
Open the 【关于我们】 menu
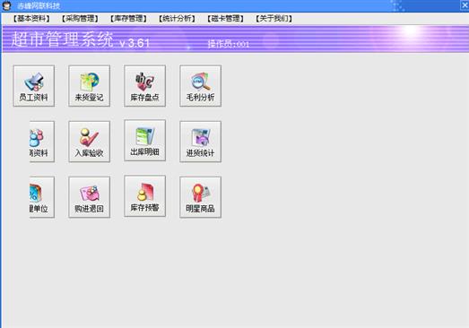pos(274,19)
